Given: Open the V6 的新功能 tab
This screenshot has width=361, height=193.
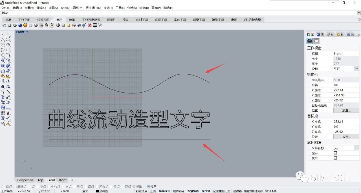Looking at the screenshot, I should click(x=252, y=20).
